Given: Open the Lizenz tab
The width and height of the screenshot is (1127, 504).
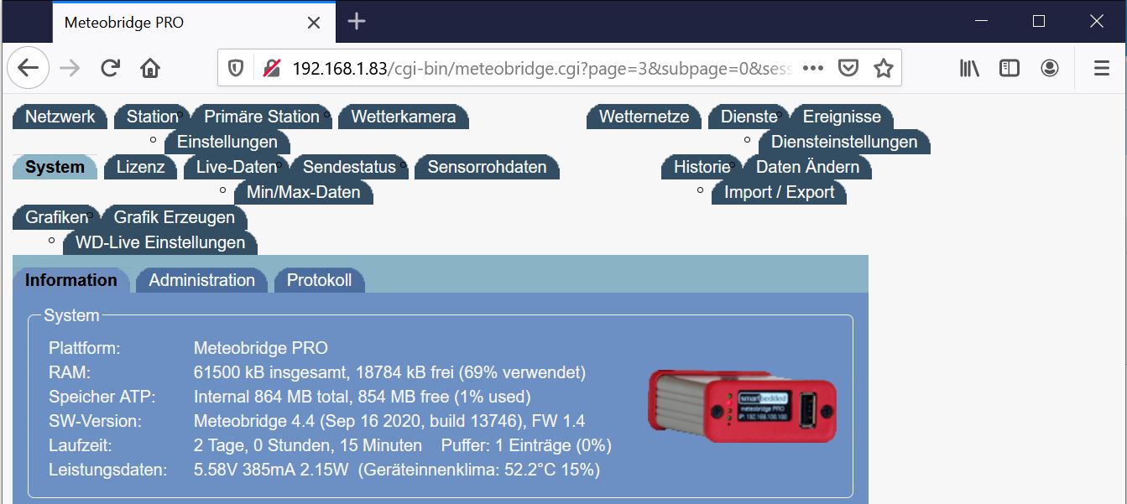Looking at the screenshot, I should pyautogui.click(x=140, y=167).
